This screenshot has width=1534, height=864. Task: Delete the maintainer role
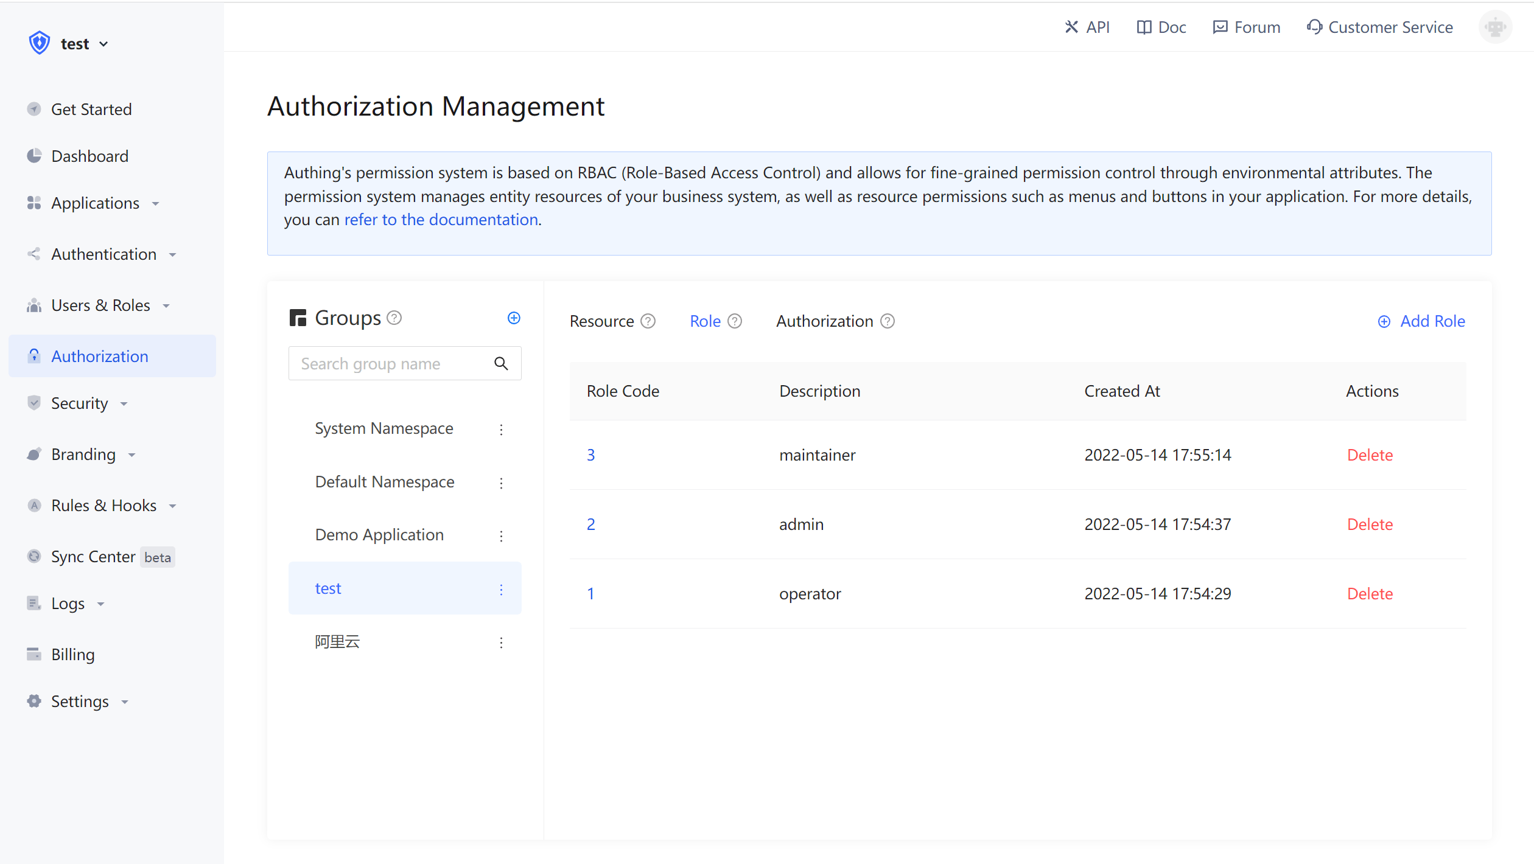click(x=1370, y=455)
